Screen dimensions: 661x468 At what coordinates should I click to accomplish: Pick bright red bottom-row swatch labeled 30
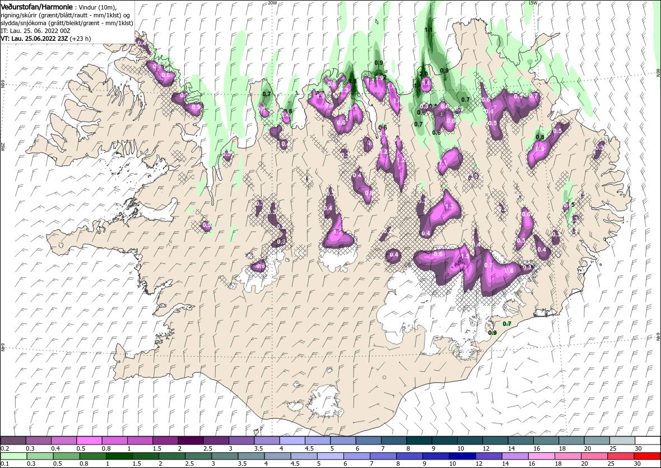tap(646, 456)
